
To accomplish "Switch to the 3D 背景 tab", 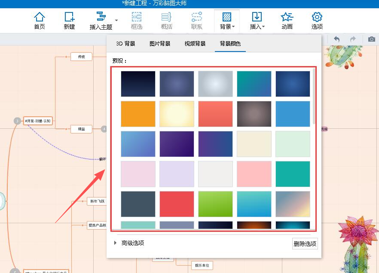I will point(125,44).
